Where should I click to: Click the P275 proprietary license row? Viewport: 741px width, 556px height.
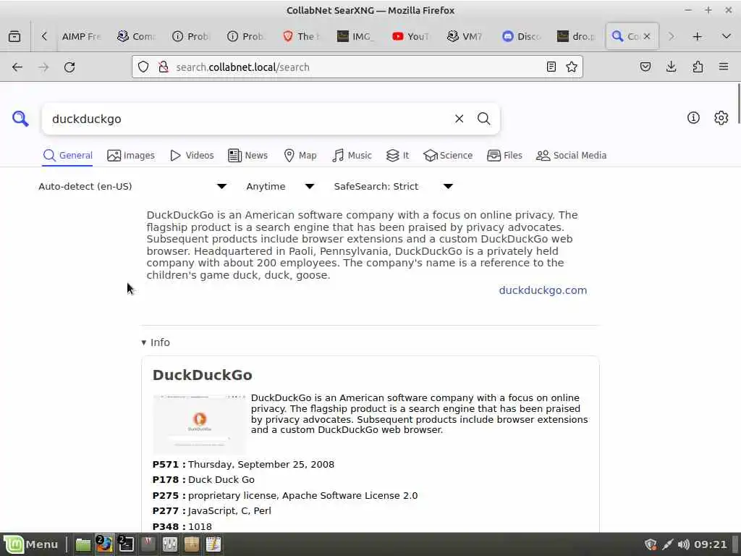(x=285, y=495)
